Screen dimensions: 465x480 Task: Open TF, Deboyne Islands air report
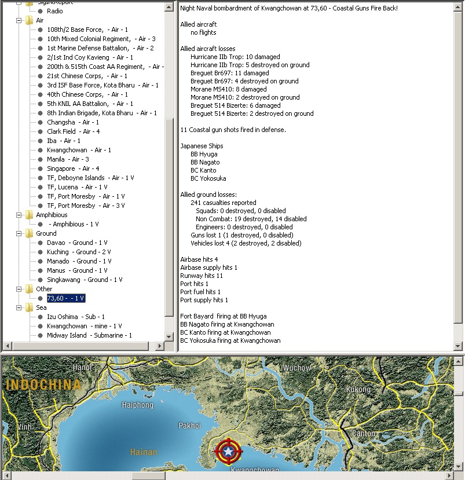pos(90,178)
